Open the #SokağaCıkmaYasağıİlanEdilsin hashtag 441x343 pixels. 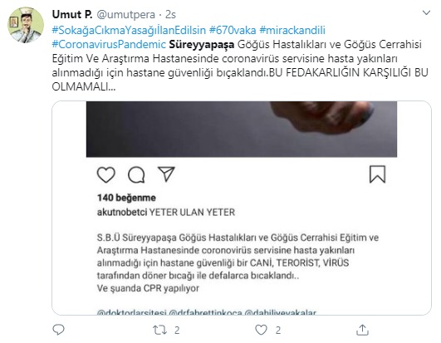[x=129, y=30]
